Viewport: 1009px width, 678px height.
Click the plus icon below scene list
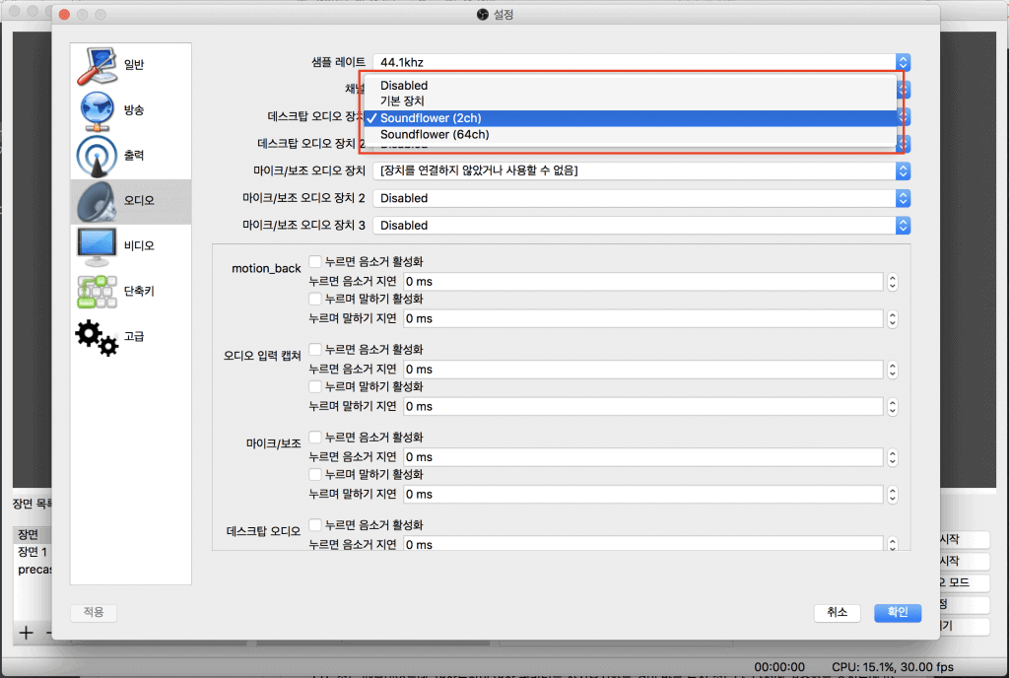pos(27,632)
